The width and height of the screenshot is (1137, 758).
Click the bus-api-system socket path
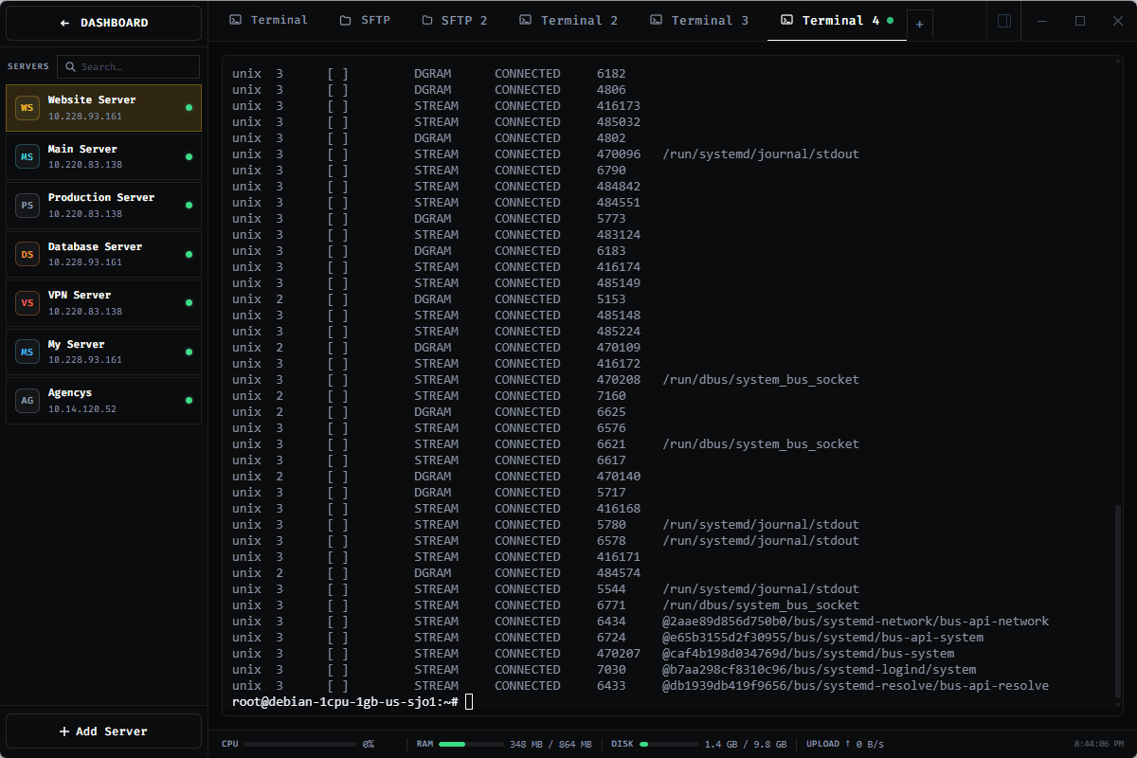[x=822, y=638]
